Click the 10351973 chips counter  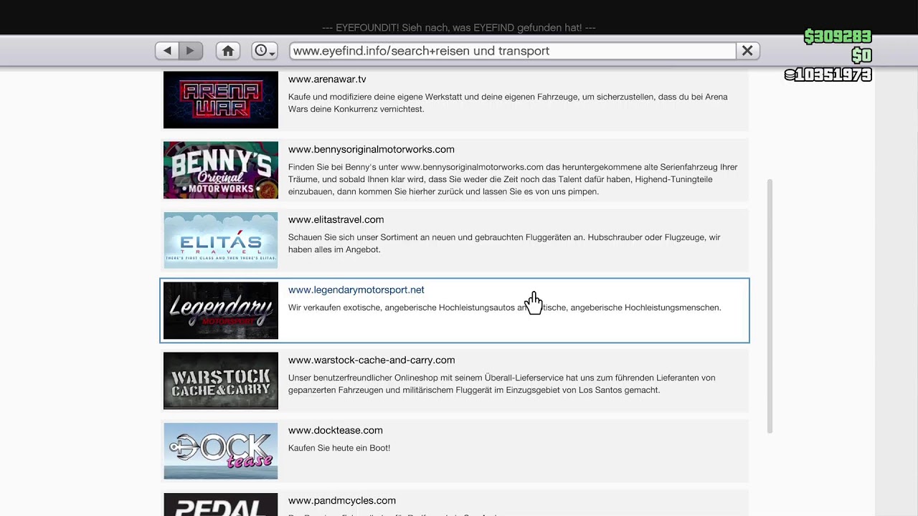pyautogui.click(x=828, y=75)
